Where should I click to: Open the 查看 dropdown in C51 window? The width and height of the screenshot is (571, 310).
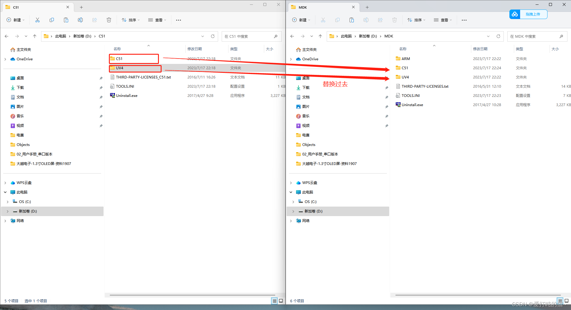click(x=157, y=20)
